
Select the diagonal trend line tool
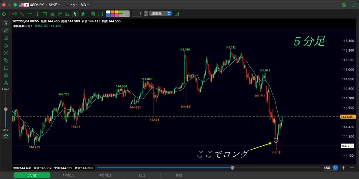[22, 14]
